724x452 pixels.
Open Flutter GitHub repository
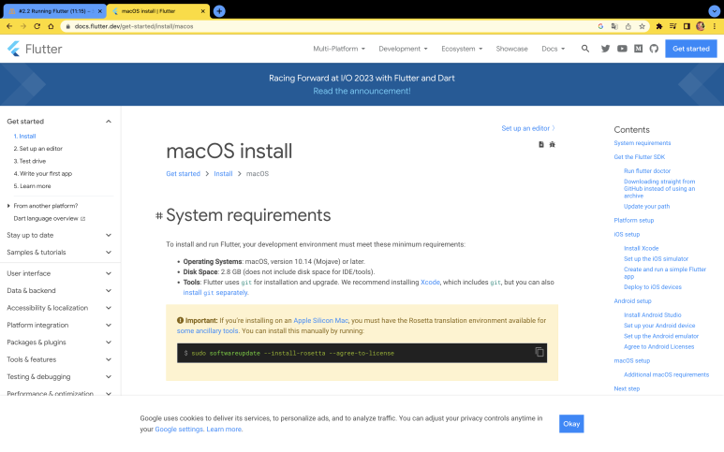pos(654,49)
